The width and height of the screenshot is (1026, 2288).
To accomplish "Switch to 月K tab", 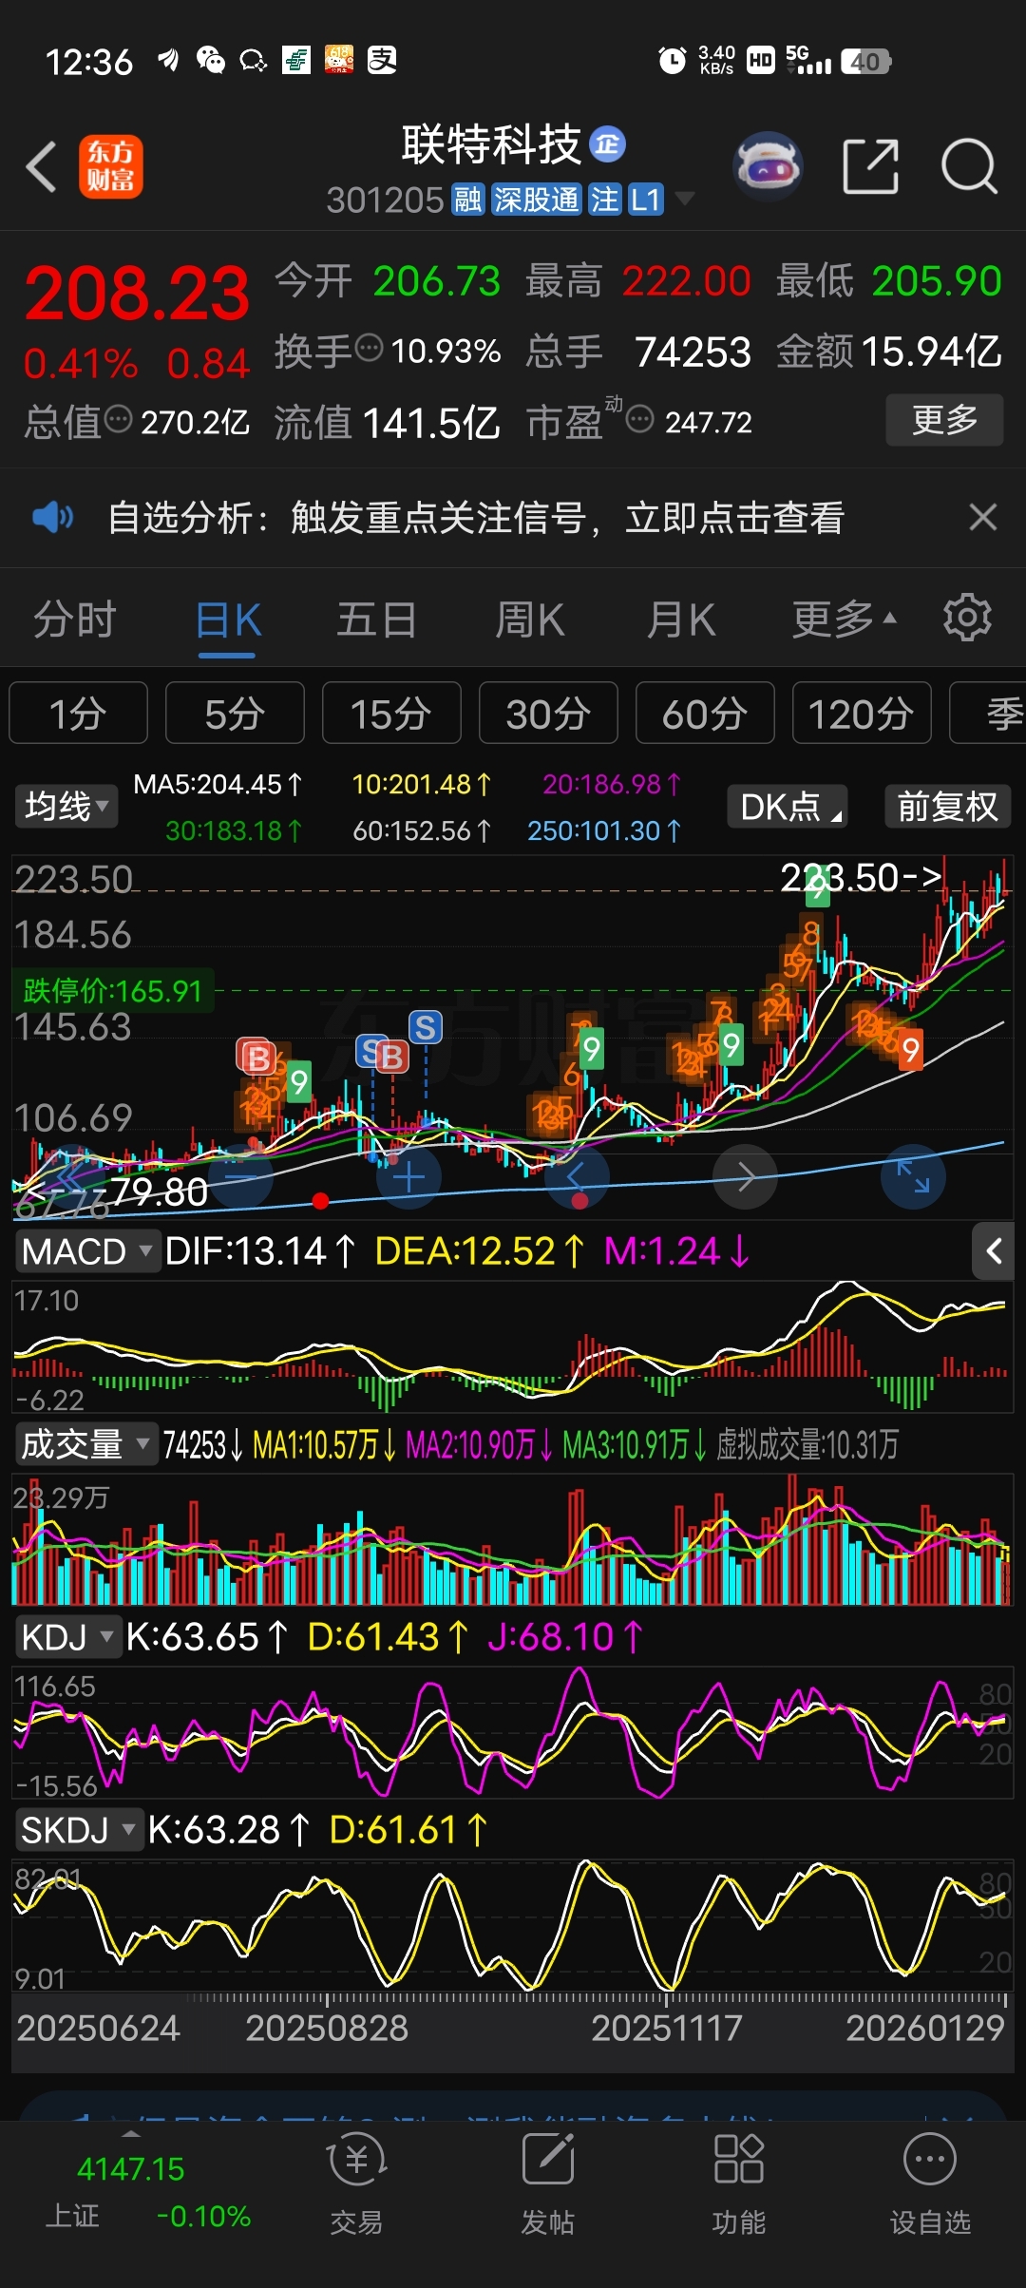I will tap(681, 620).
